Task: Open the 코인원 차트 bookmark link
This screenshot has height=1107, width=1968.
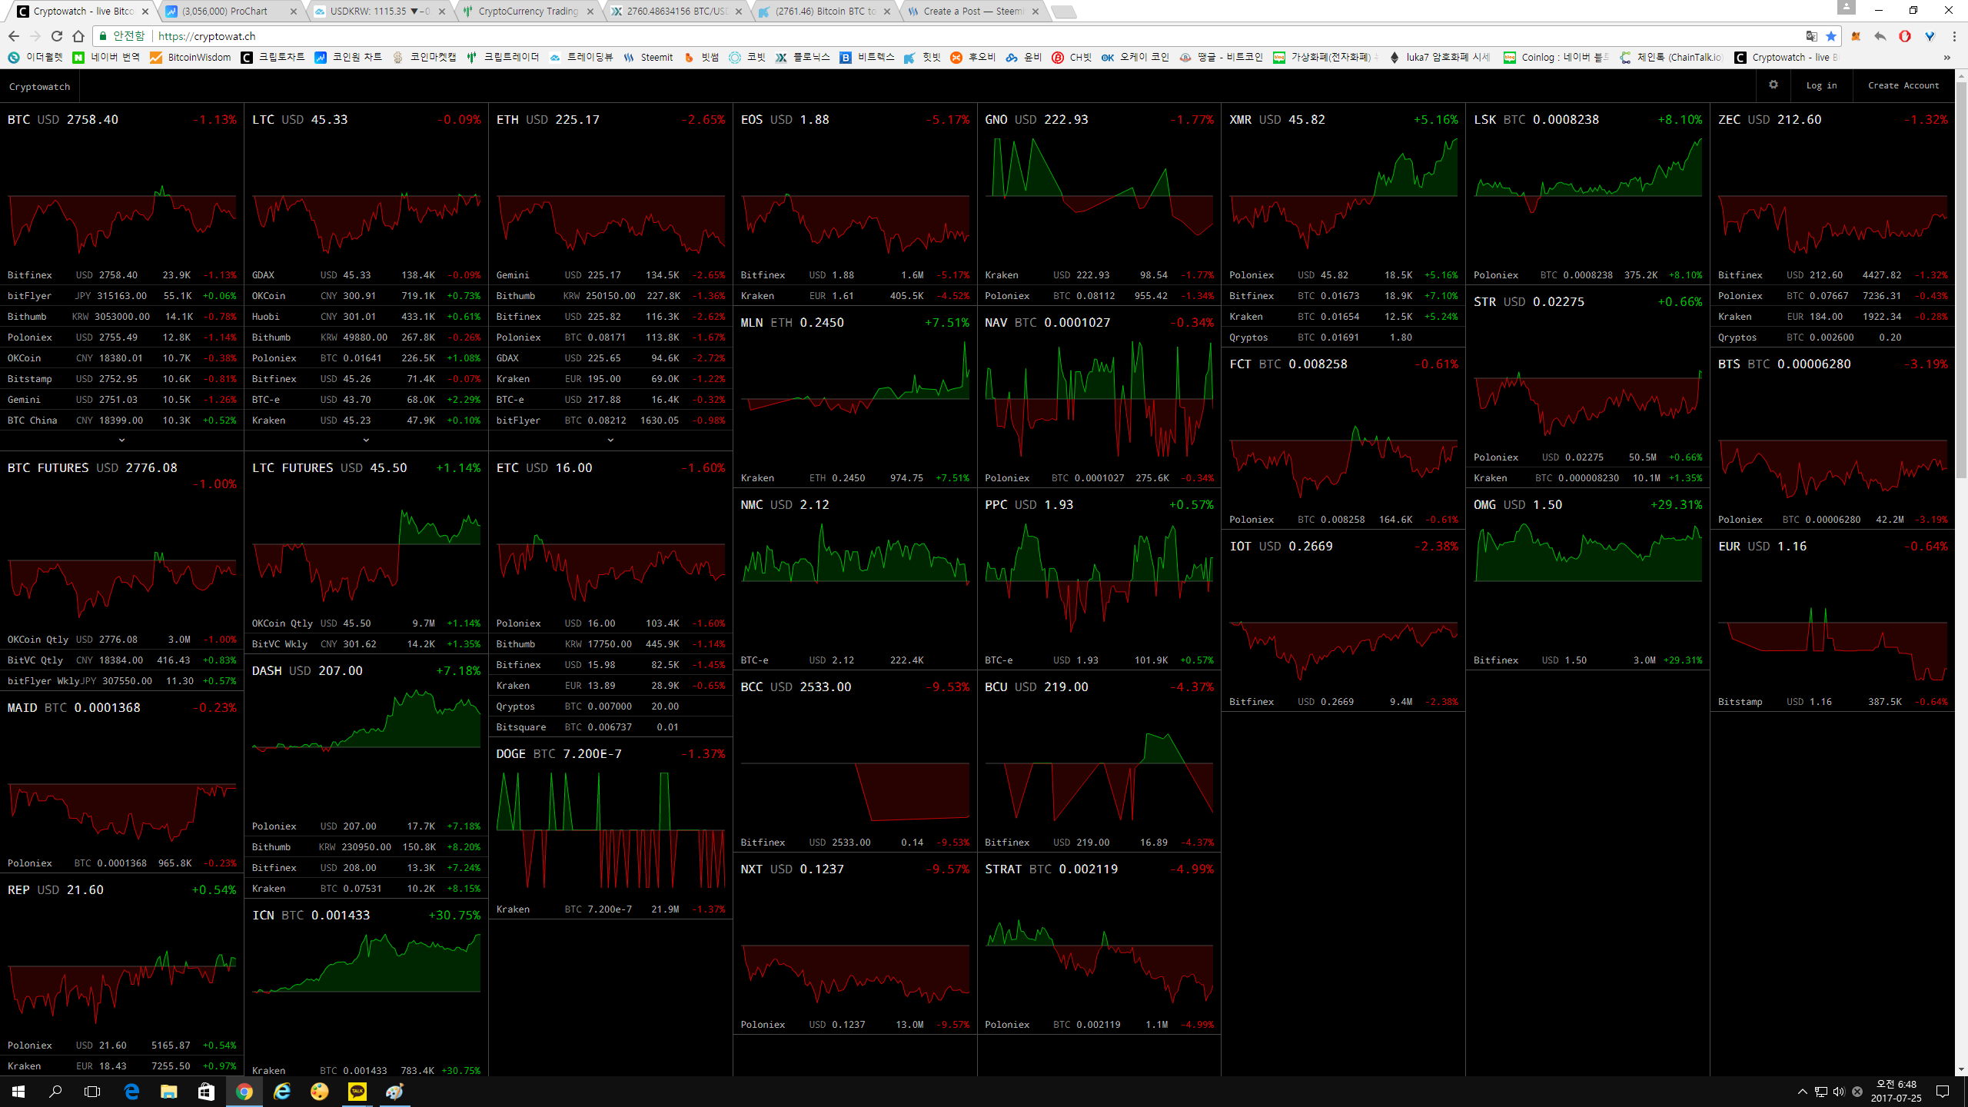Action: tap(349, 58)
